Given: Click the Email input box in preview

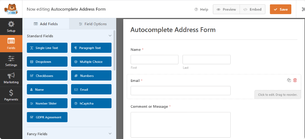Looking at the screenshot, I should (x=180, y=91).
